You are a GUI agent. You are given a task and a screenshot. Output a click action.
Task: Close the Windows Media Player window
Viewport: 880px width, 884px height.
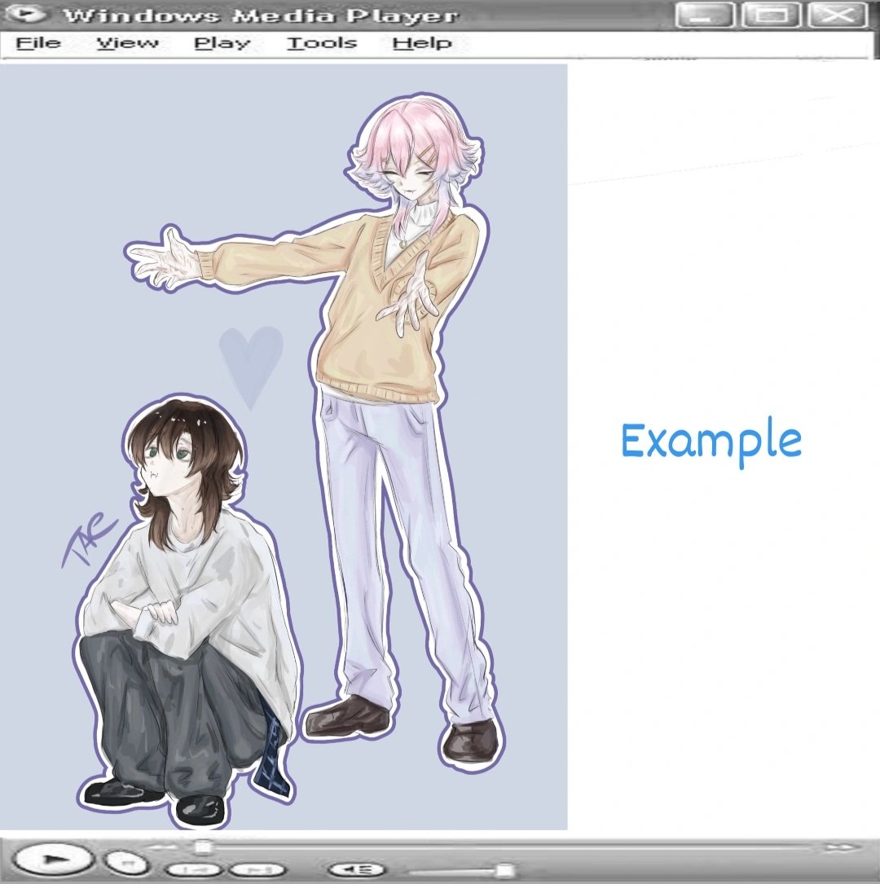[837, 15]
